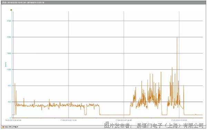The width and height of the screenshot is (207, 130).
Task: Click the orange series marker above the y-axis
Action: (x=11, y=10)
